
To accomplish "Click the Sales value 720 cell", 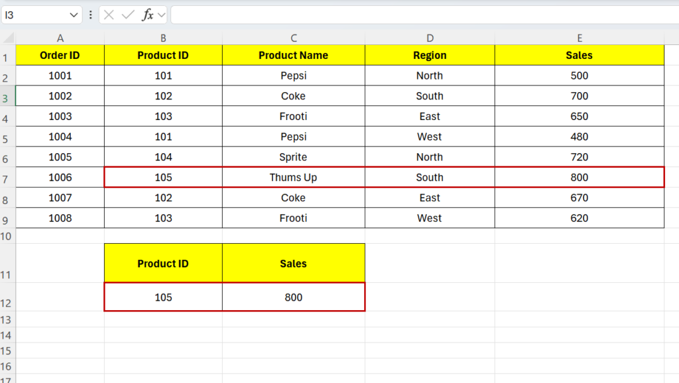I will pyautogui.click(x=580, y=157).
